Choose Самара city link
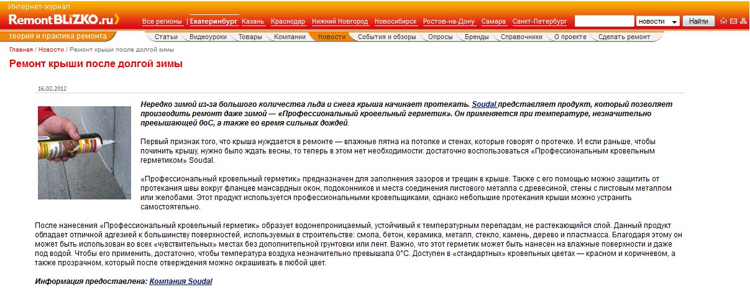Image resolution: width=750 pixels, height=292 pixels. [493, 22]
